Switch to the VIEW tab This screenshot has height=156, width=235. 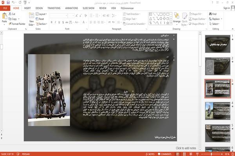click(x=114, y=8)
